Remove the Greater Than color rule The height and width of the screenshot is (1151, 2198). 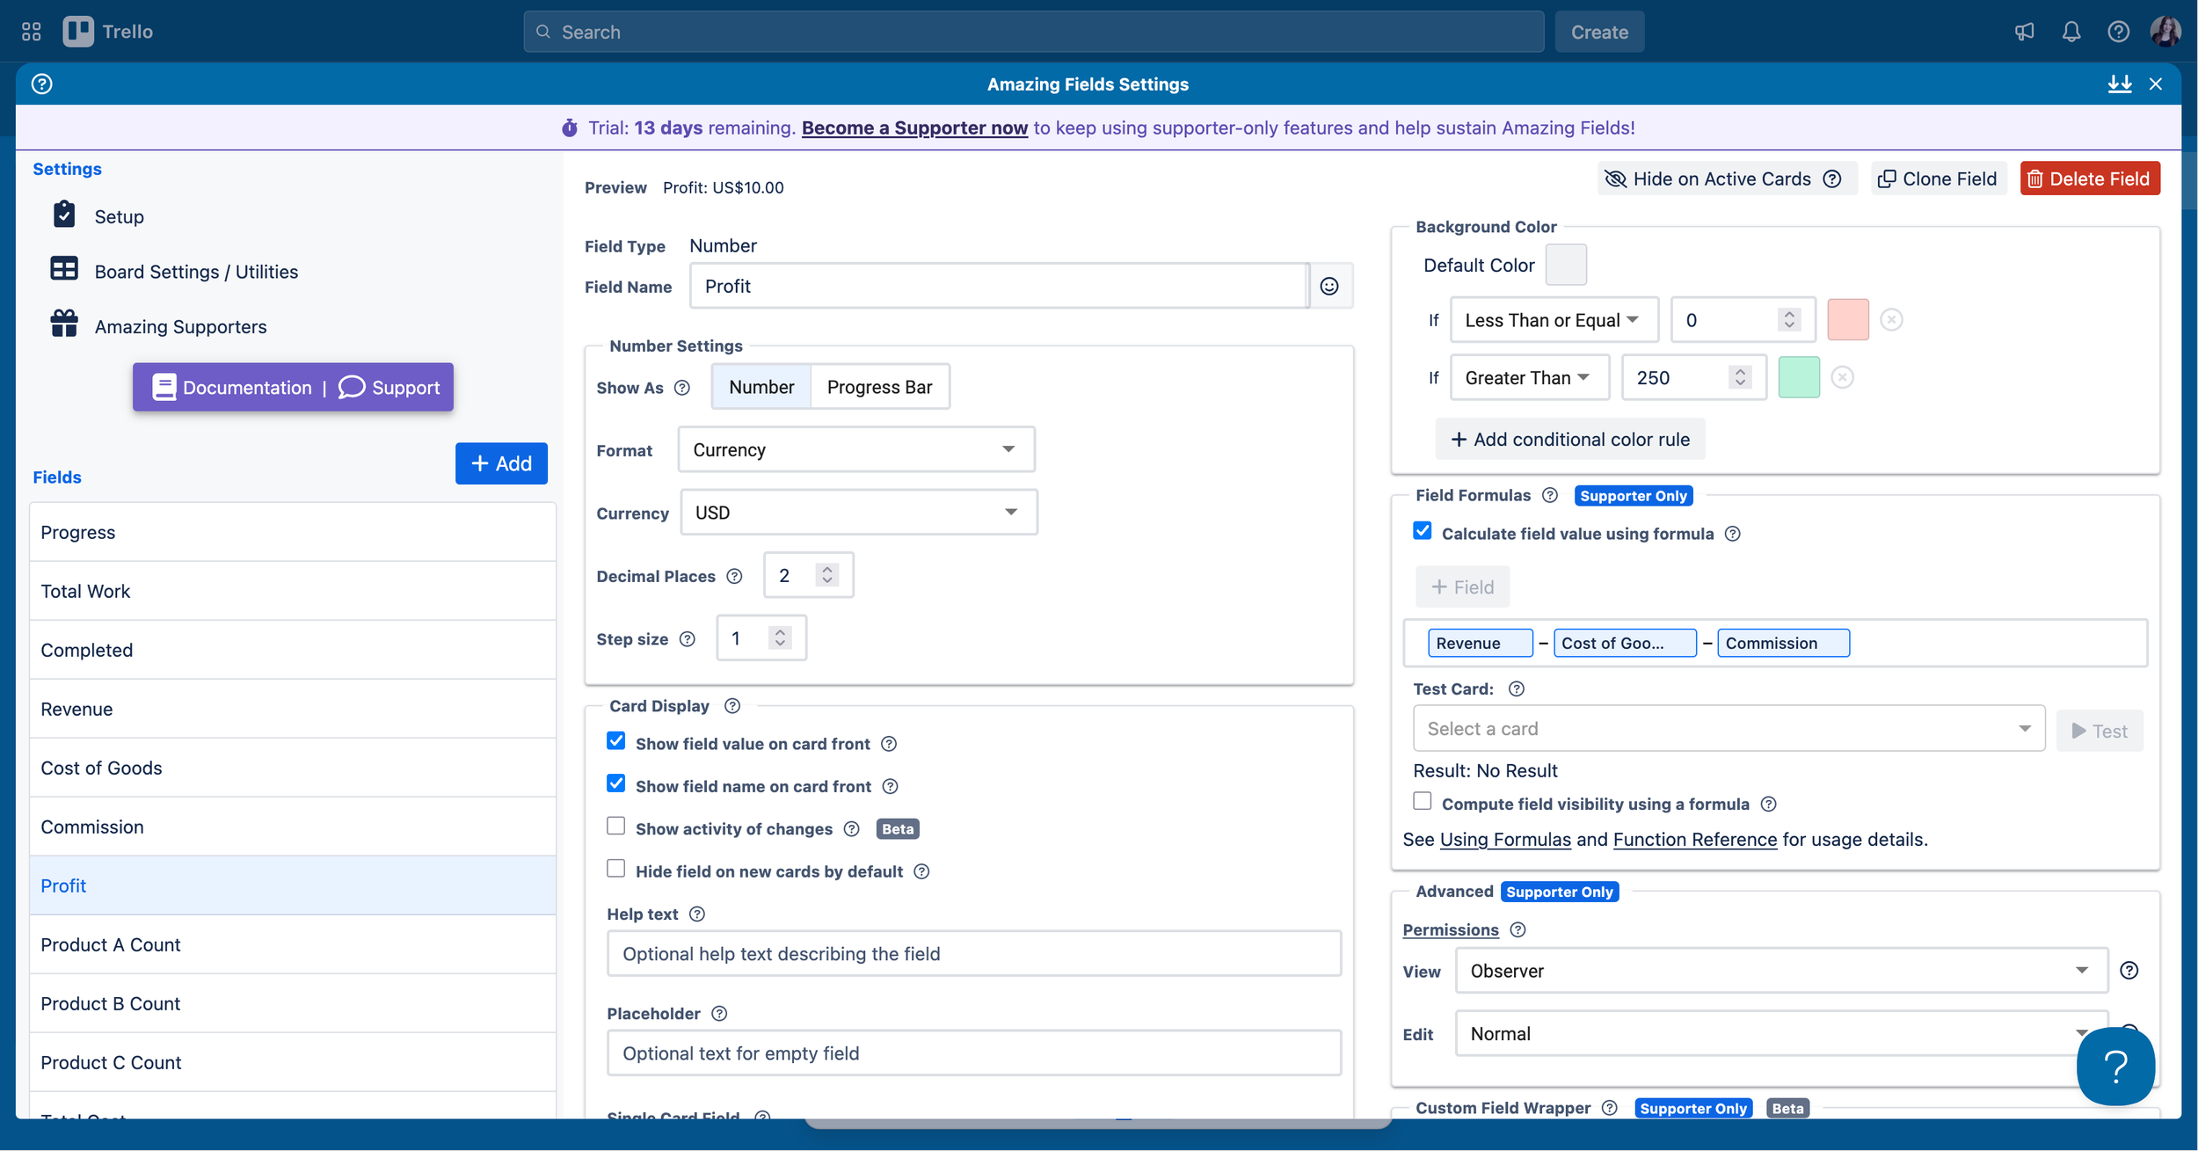point(1843,378)
